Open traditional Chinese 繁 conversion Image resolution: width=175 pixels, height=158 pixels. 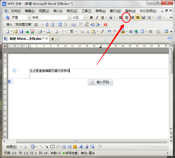point(72,32)
